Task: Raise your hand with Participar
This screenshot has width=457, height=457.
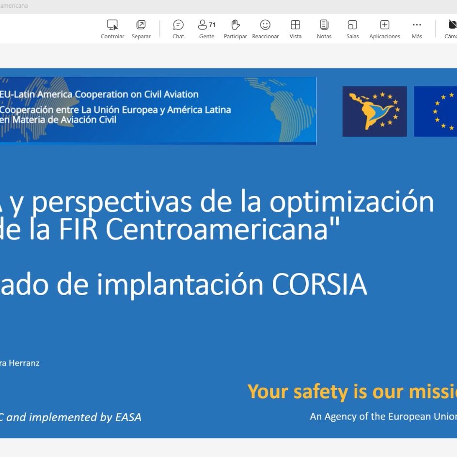Action: [236, 25]
